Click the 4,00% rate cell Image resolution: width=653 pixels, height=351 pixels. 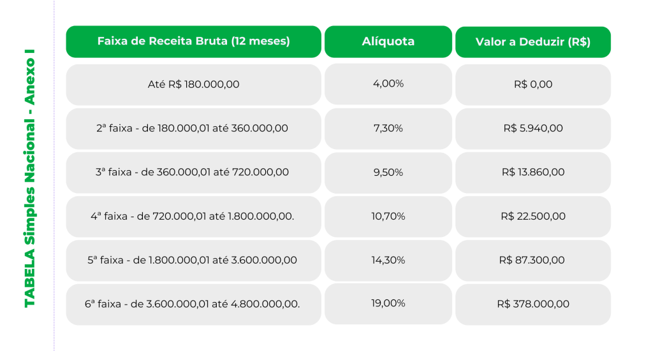click(x=388, y=84)
